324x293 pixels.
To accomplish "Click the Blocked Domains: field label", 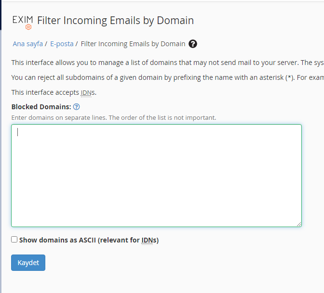I will tap(41, 107).
